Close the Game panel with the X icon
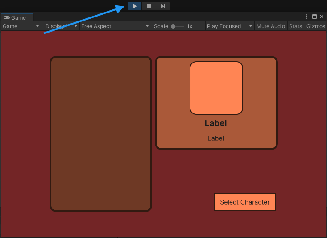This screenshot has width=327, height=238. 322,17
